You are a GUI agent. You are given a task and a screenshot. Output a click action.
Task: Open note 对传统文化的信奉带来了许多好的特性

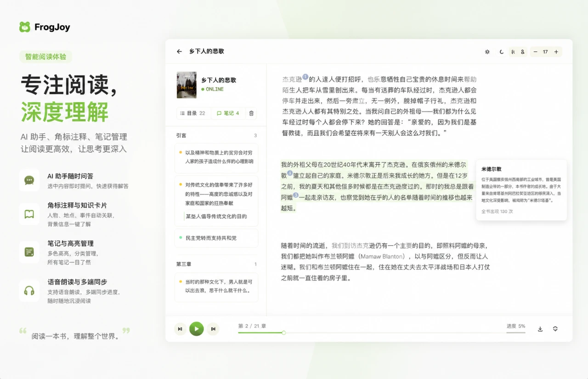[216, 201]
